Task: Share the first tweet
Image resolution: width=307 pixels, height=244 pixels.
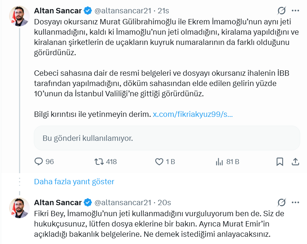Action: click(x=295, y=162)
